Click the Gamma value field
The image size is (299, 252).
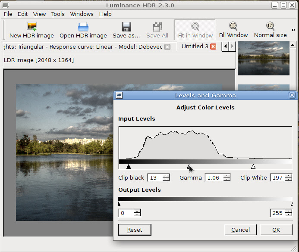[x=214, y=178]
